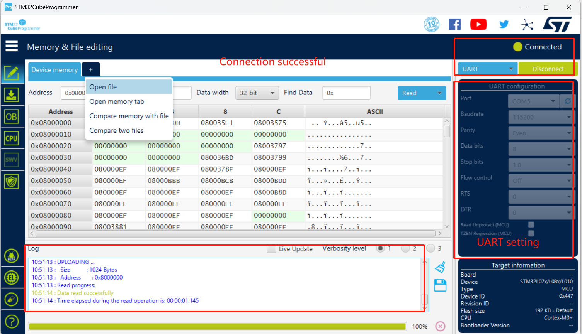Click the plus tab to add tab

(x=91, y=70)
